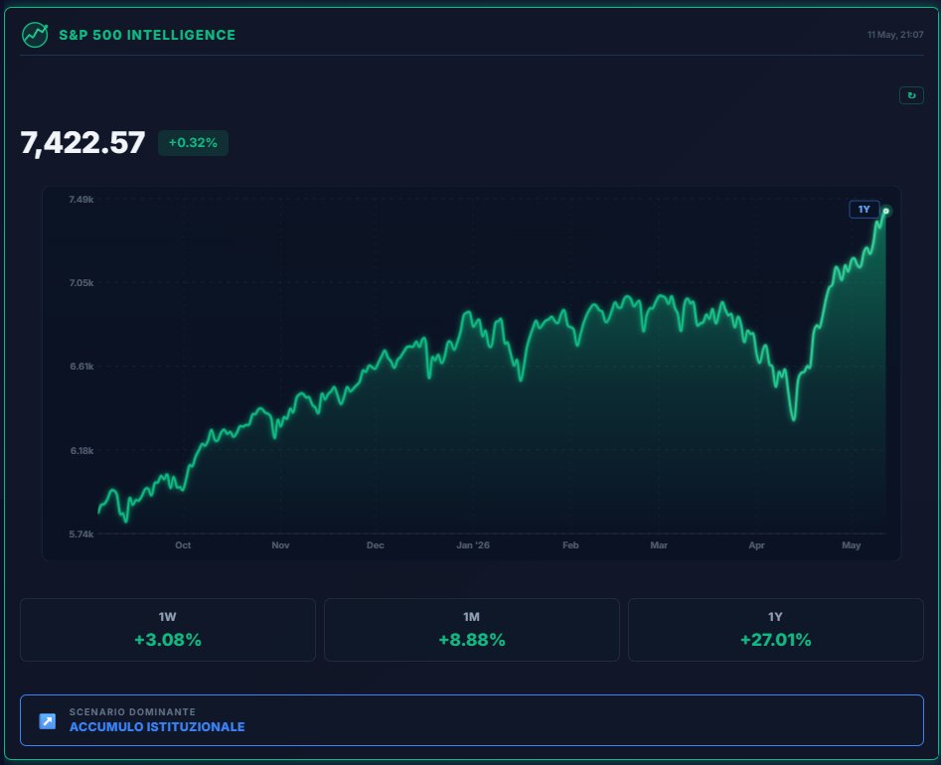
Task: Click the latest price marker on chart
Action: [885, 212]
